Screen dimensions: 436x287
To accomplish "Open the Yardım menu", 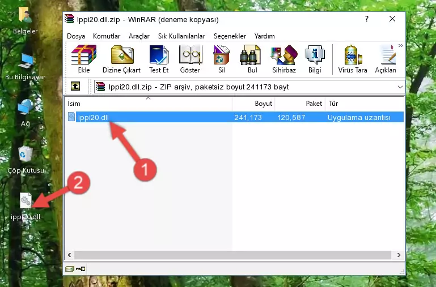I will 264,36.
